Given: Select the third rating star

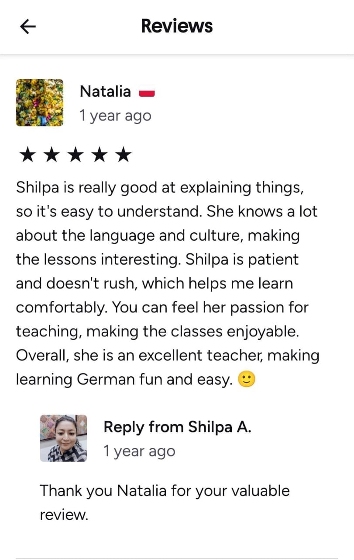Looking at the screenshot, I should point(76,154).
